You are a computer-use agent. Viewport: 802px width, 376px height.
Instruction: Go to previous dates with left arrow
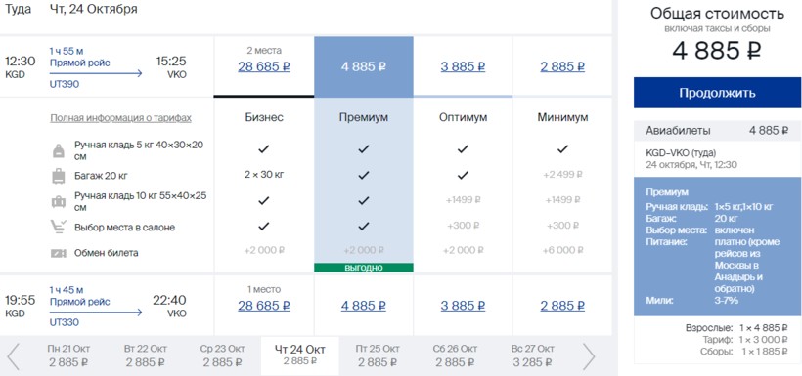pos(14,356)
